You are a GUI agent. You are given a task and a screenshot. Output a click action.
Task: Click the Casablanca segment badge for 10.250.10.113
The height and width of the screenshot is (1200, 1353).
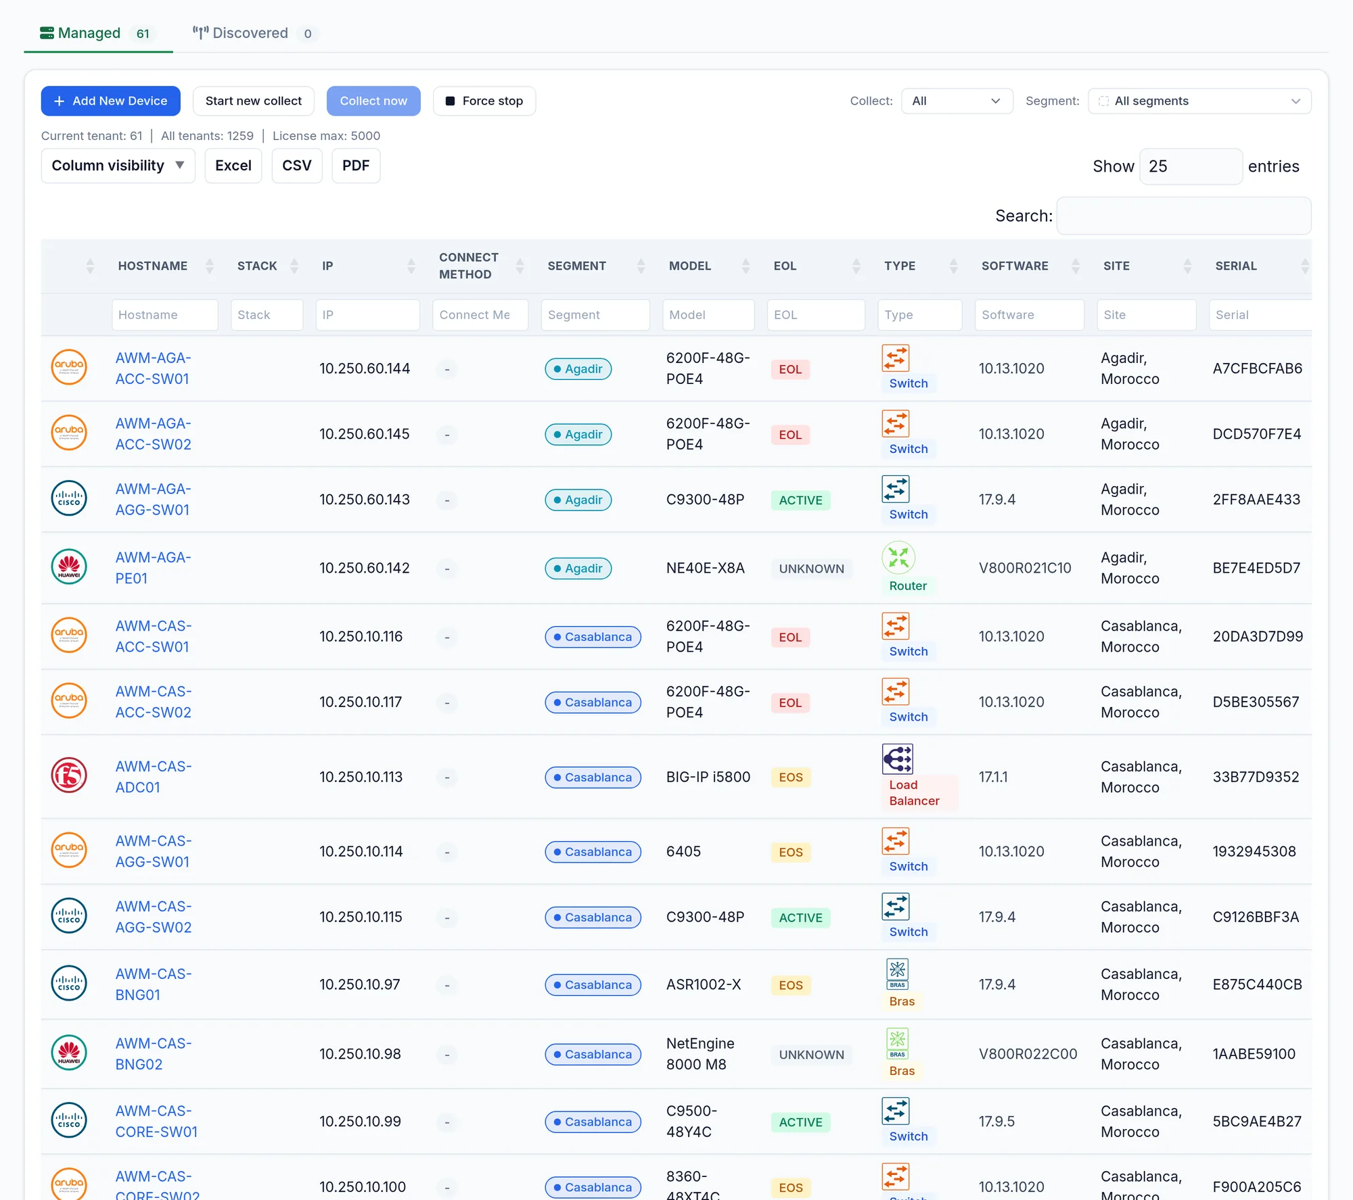(593, 777)
